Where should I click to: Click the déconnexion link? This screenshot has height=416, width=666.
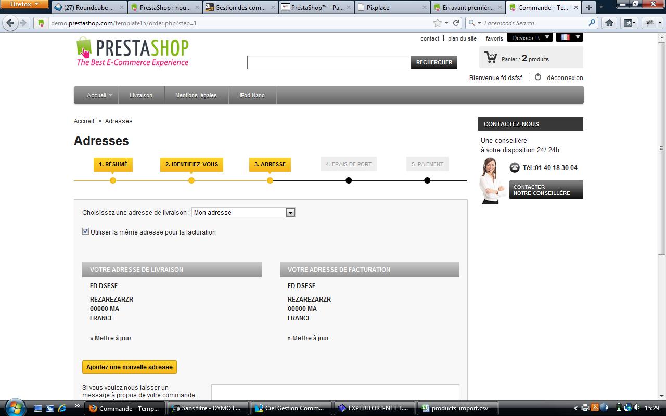tap(565, 78)
